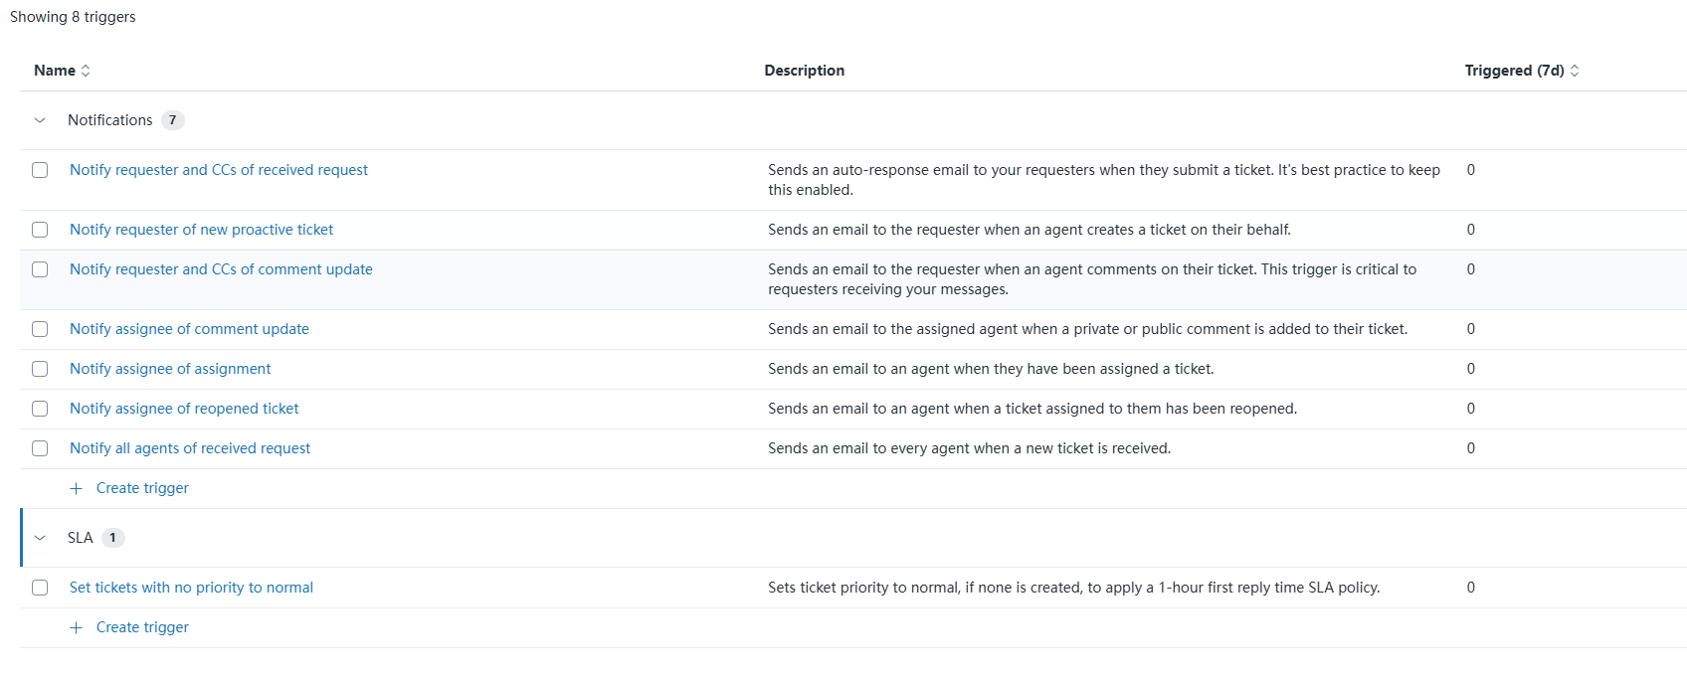This screenshot has width=1687, height=684.
Task: Click the Name column sort icon
Action: pos(86,71)
